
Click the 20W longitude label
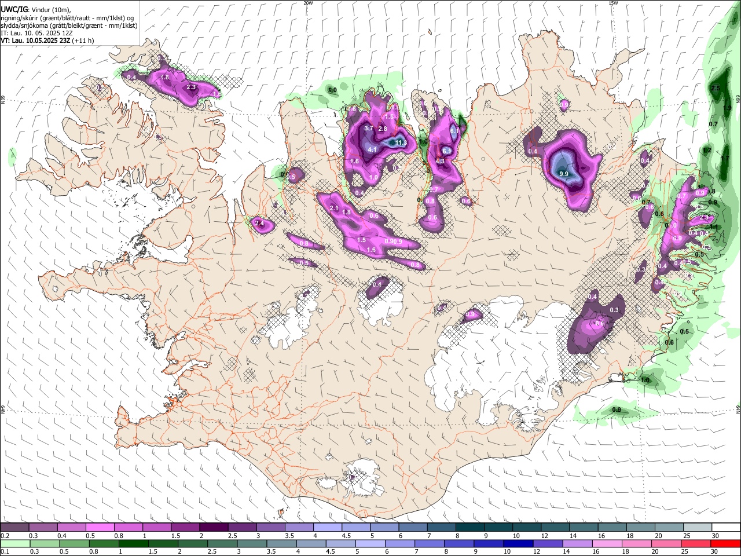(x=308, y=3)
